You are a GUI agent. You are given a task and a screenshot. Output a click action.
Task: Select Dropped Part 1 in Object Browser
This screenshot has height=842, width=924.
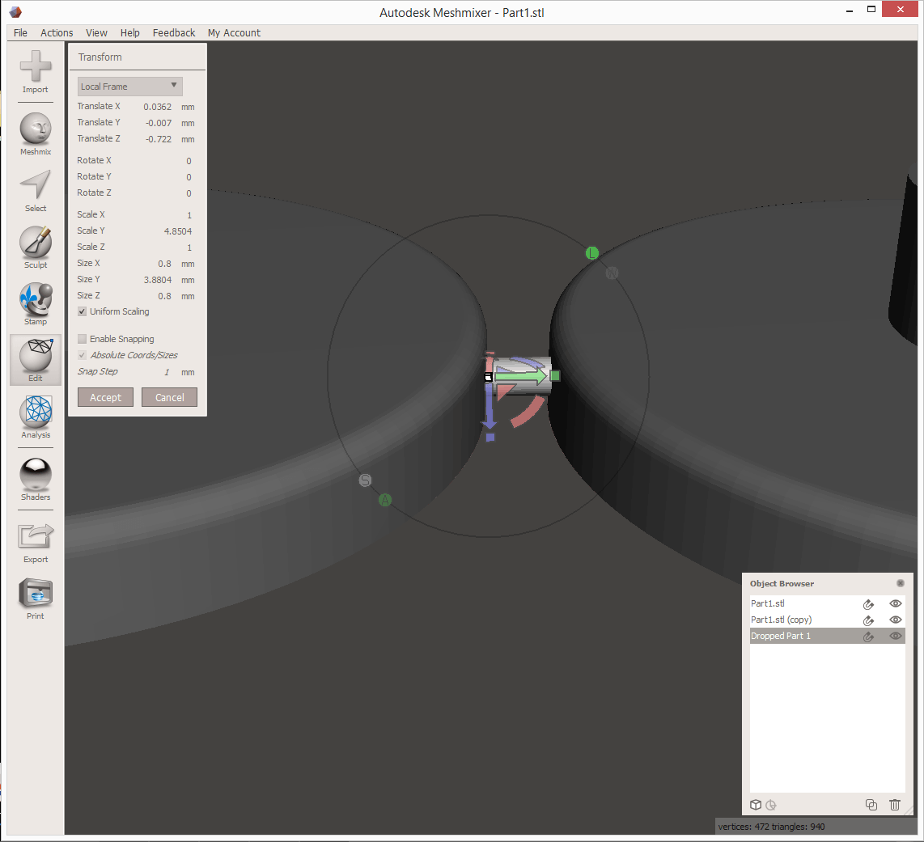828,636
